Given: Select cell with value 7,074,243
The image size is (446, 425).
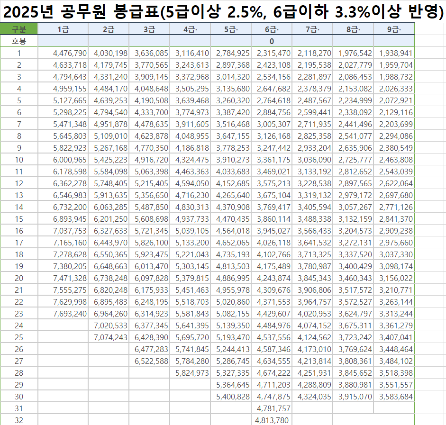Looking at the screenshot, I should click(x=109, y=337).
